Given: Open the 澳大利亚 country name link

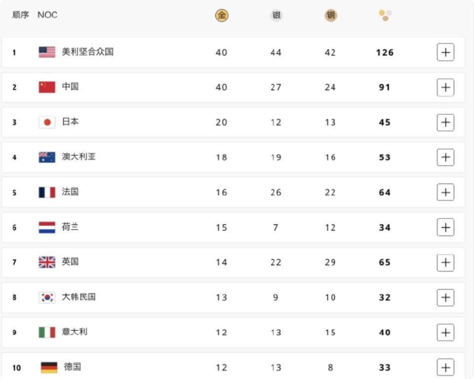Looking at the screenshot, I should coord(79,156).
